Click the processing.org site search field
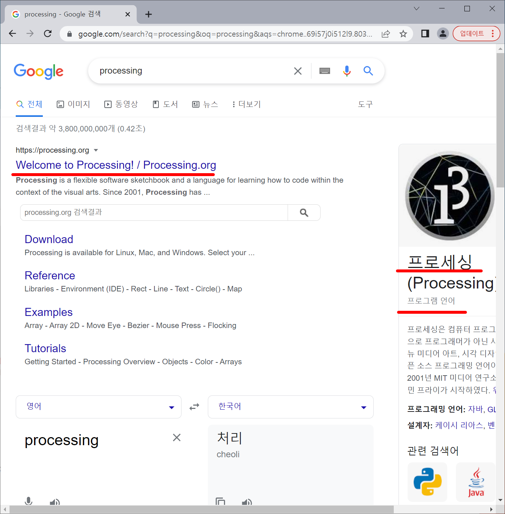Image resolution: width=505 pixels, height=514 pixels. click(154, 212)
